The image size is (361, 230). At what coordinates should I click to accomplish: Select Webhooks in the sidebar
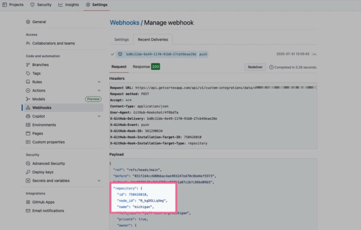click(x=63, y=108)
